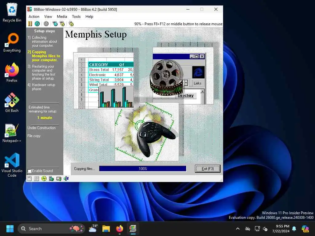The image size is (315, 236).
Task: Click the 'Setup steps' sidebar heading
Action: click(x=44, y=31)
